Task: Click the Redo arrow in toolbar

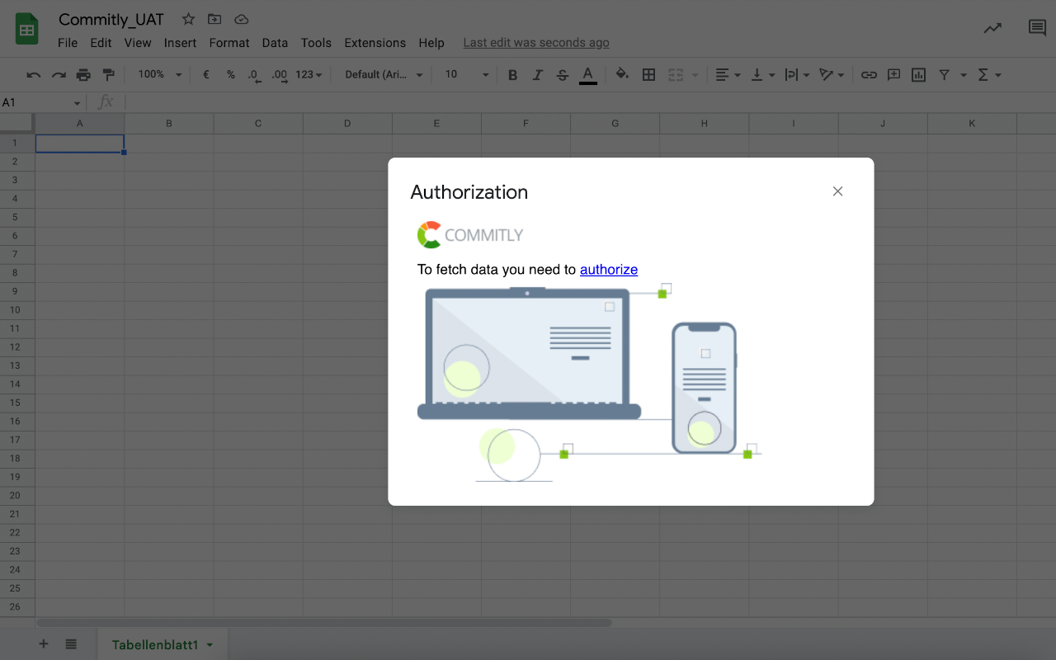Action: coord(59,75)
